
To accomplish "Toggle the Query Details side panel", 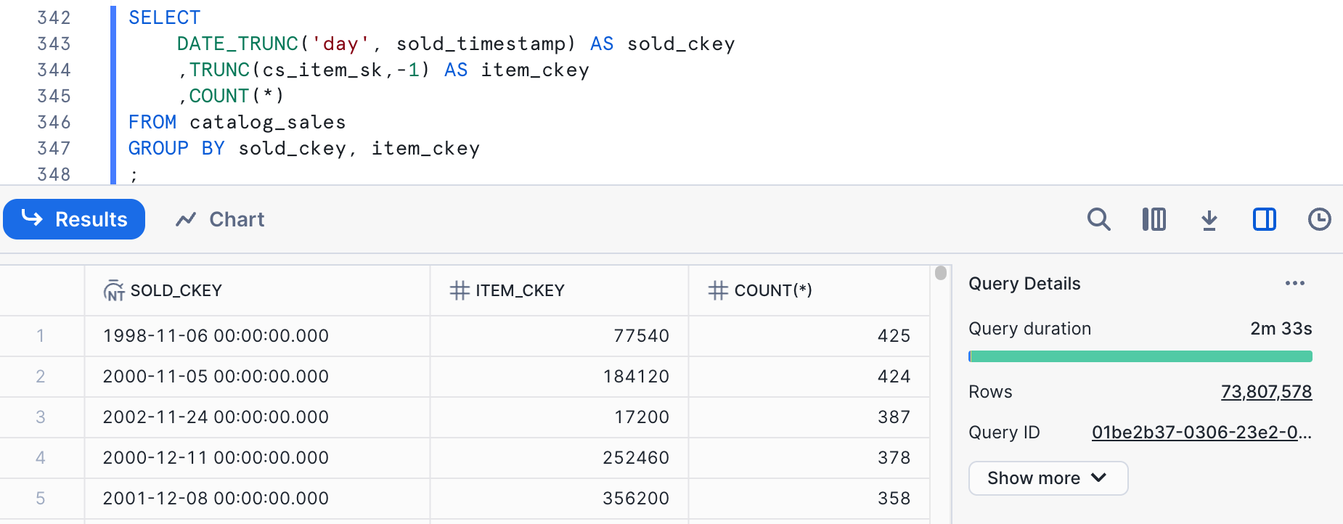I will (x=1264, y=219).
